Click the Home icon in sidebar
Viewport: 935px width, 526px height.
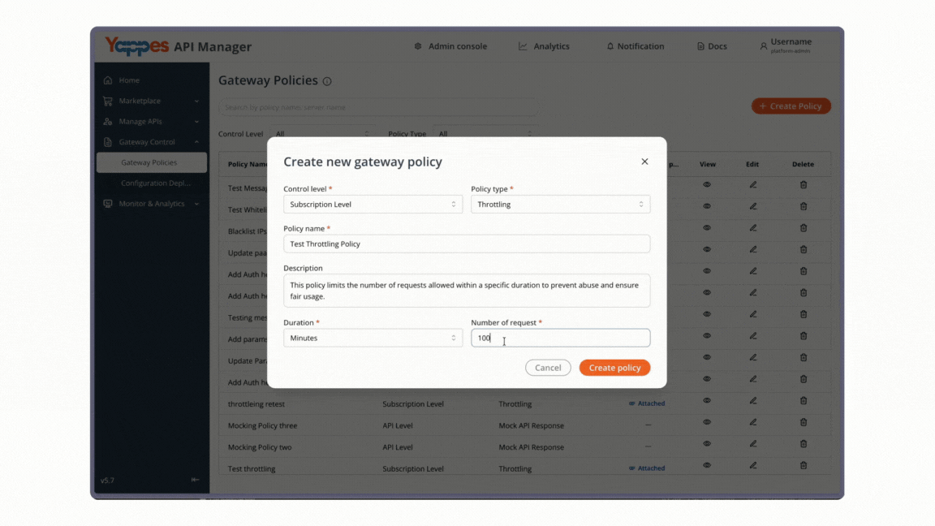tap(108, 80)
